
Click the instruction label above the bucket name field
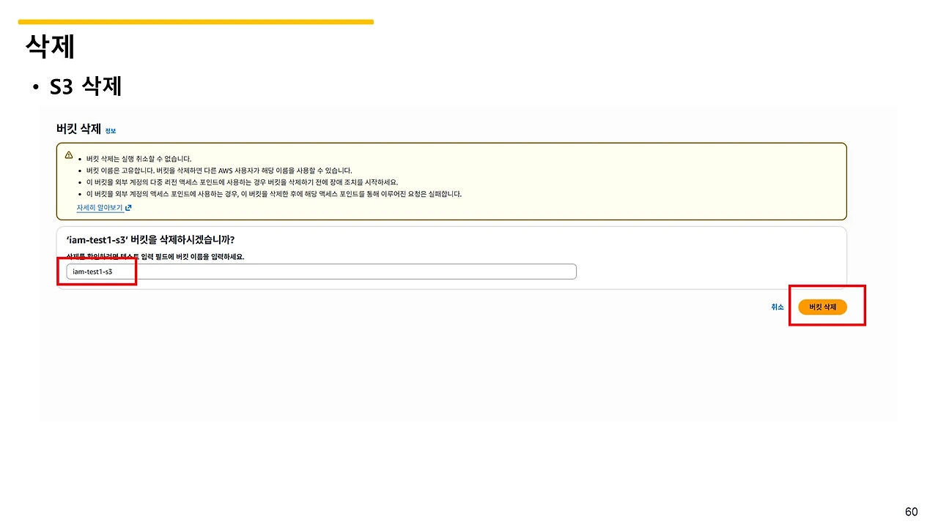coord(155,257)
